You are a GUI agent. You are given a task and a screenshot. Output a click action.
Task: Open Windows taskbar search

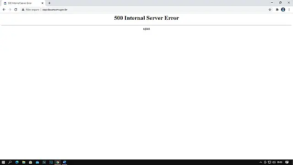10,162
